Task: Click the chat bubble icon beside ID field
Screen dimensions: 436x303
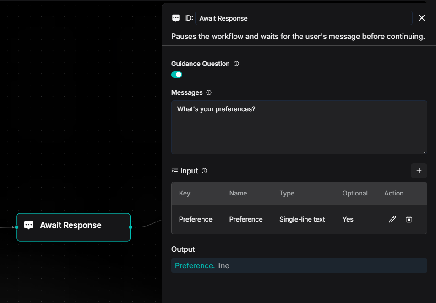Action: (x=176, y=18)
